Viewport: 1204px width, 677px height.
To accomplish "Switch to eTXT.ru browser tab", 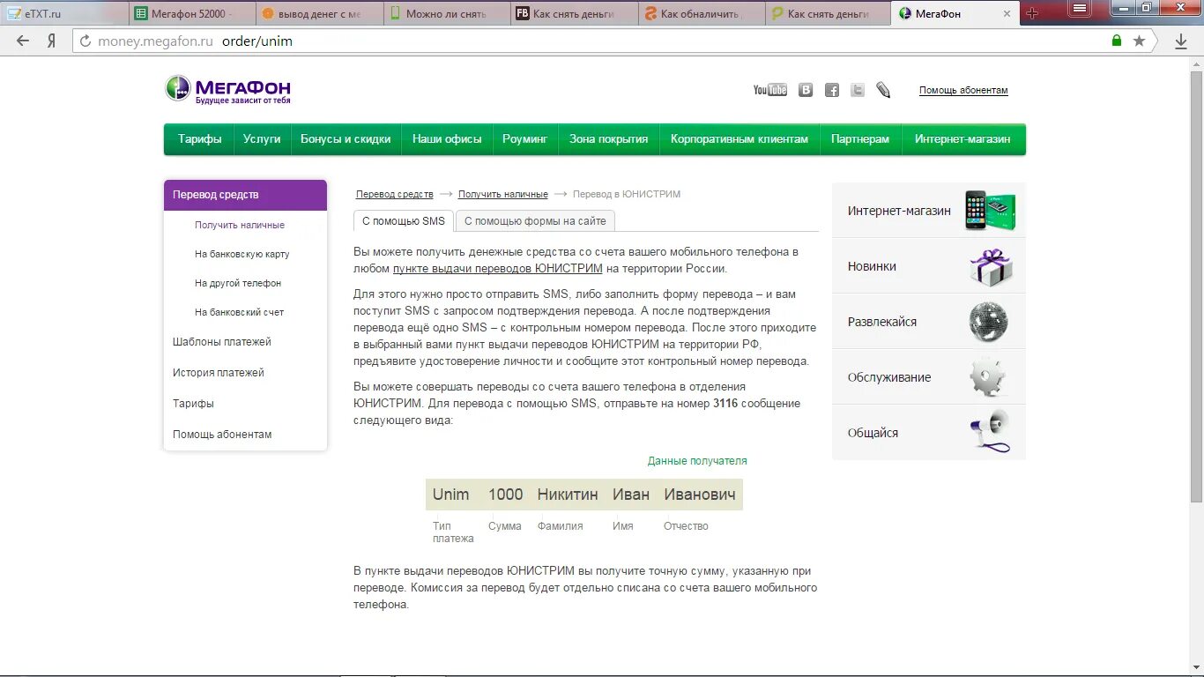I will [63, 13].
